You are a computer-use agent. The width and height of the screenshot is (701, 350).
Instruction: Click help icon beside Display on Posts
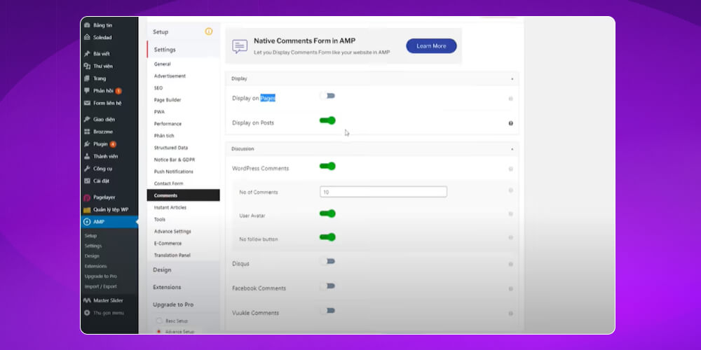point(510,123)
